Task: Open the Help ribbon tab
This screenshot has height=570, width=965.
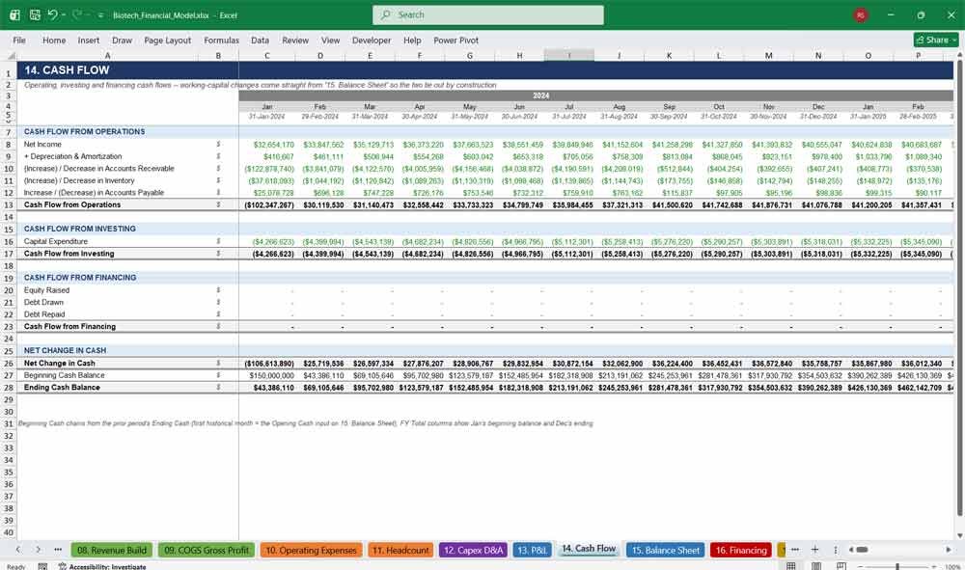Action: 412,40
